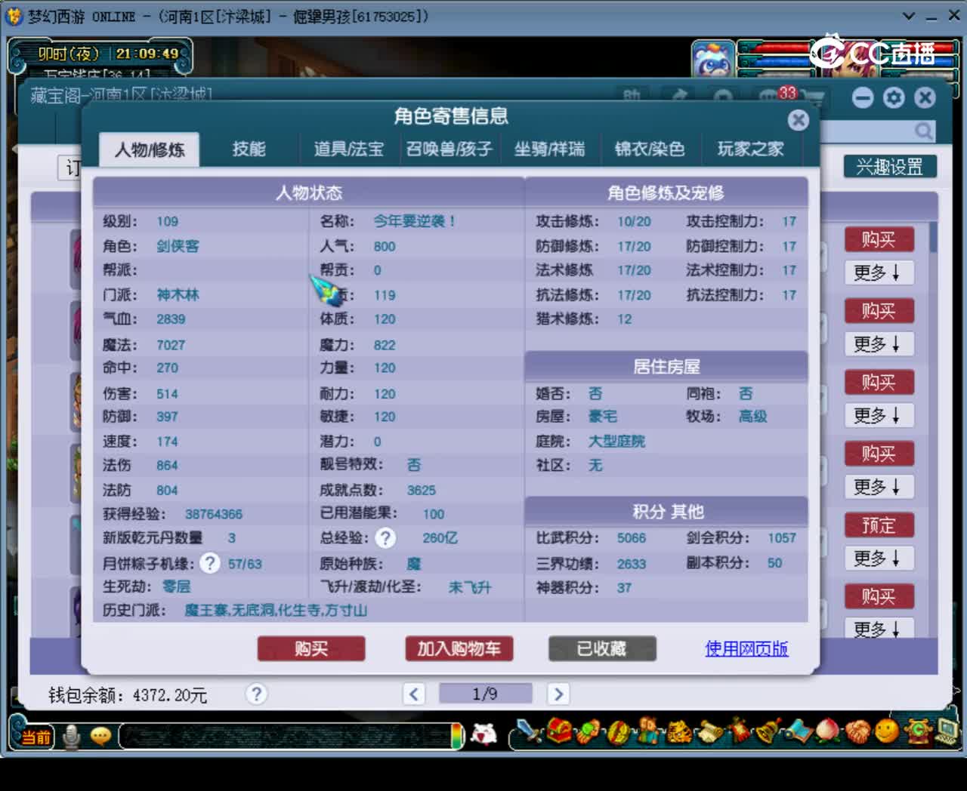
Task: Expand 更多 under the second 购买 button
Action: tap(879, 344)
